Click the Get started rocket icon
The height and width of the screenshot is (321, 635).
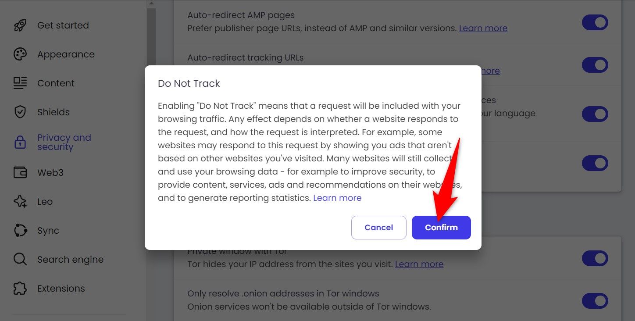(19, 25)
